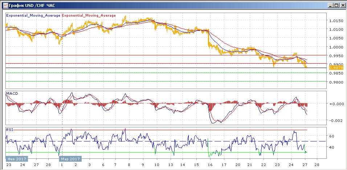The width and height of the screenshot is (347, 170).
Task: Click the chart title 'График USD /CHF ЧАС'
Action: [30, 5]
